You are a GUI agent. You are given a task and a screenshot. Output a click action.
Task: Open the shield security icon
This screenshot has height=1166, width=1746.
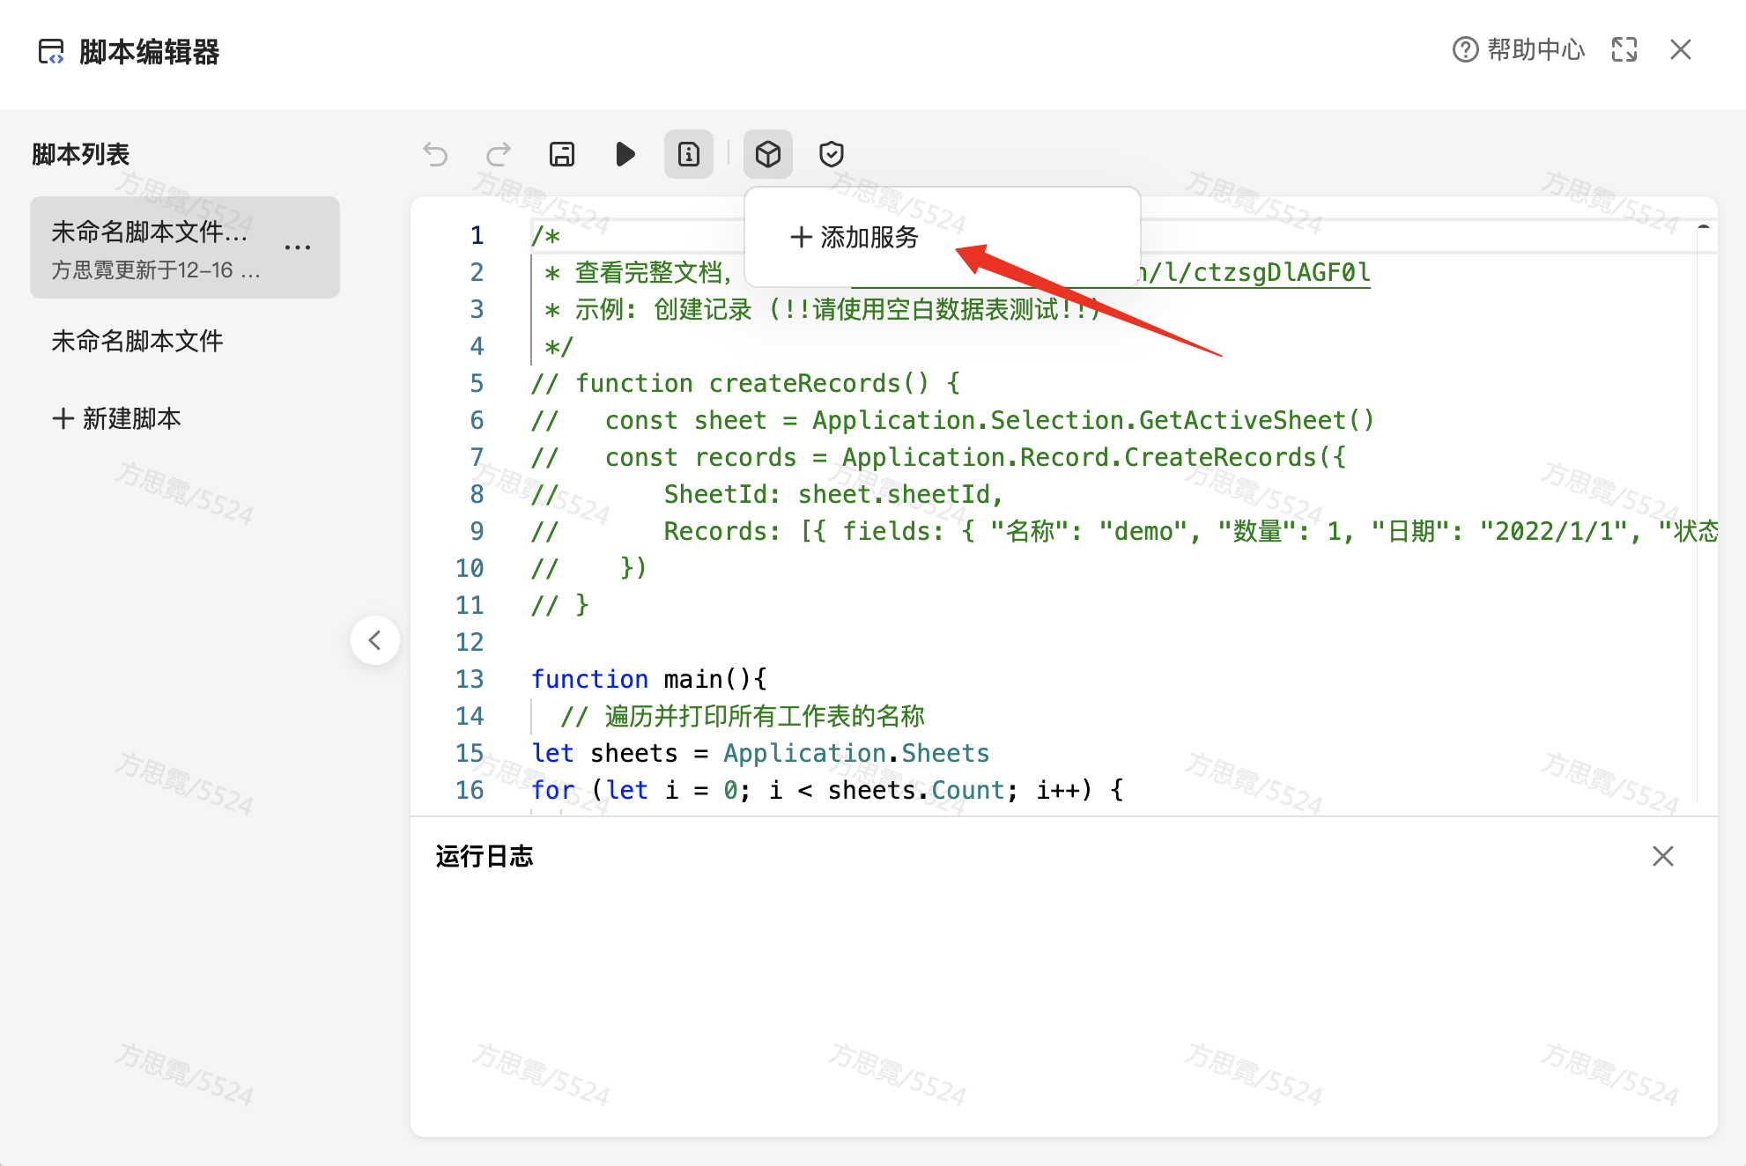pyautogui.click(x=832, y=155)
